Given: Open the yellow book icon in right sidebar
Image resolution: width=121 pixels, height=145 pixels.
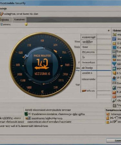Looking at the screenshot, I should pos(114,73).
